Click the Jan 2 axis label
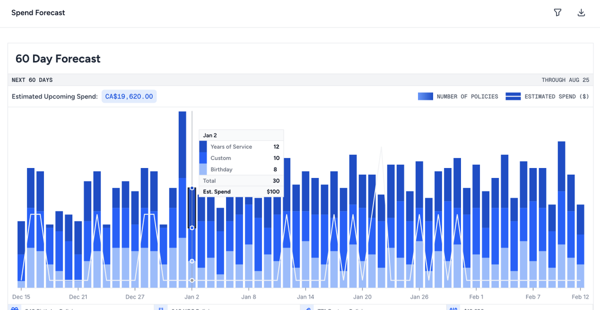Viewport: 600px width, 310px height. coord(192,297)
